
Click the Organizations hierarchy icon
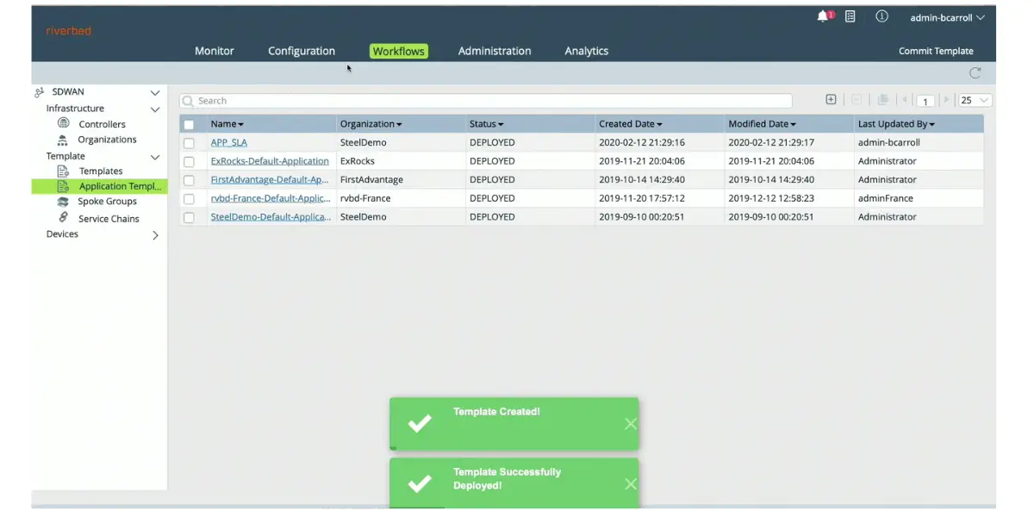click(62, 140)
